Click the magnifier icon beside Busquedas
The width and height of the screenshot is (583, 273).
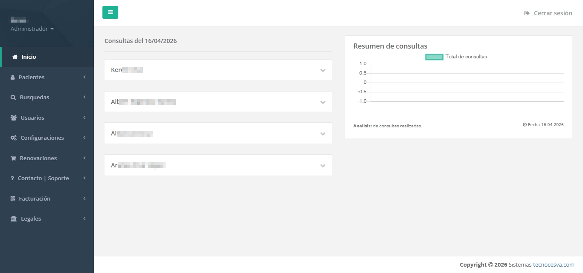tap(13, 98)
